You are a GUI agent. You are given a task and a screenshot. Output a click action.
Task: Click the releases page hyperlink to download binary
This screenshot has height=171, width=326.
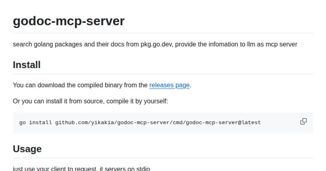169,85
